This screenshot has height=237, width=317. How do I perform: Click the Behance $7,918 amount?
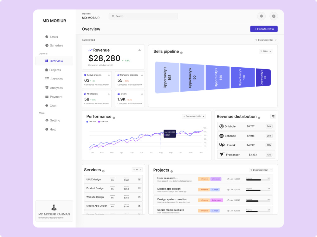[x=251, y=136]
